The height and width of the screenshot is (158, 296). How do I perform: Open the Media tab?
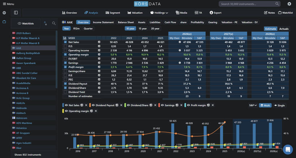tap(181, 13)
